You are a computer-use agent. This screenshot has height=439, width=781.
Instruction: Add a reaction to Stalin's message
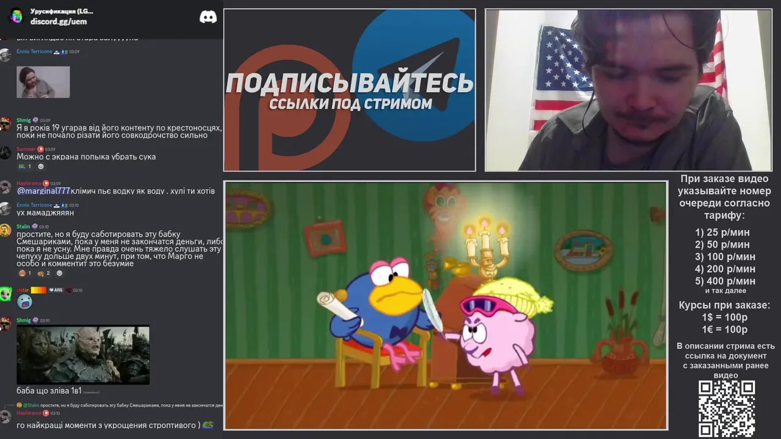tap(59, 273)
